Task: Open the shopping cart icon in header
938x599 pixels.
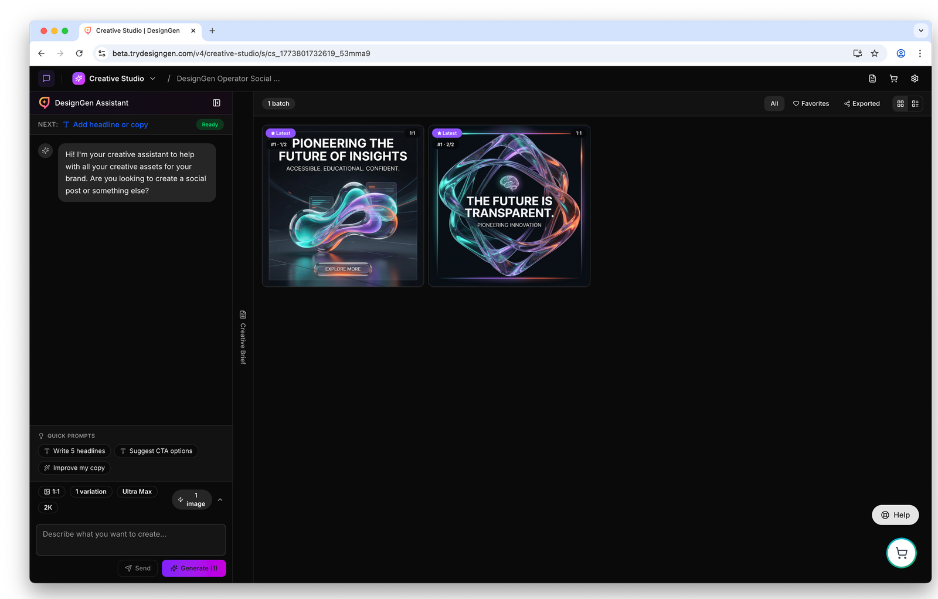Action: click(x=893, y=79)
